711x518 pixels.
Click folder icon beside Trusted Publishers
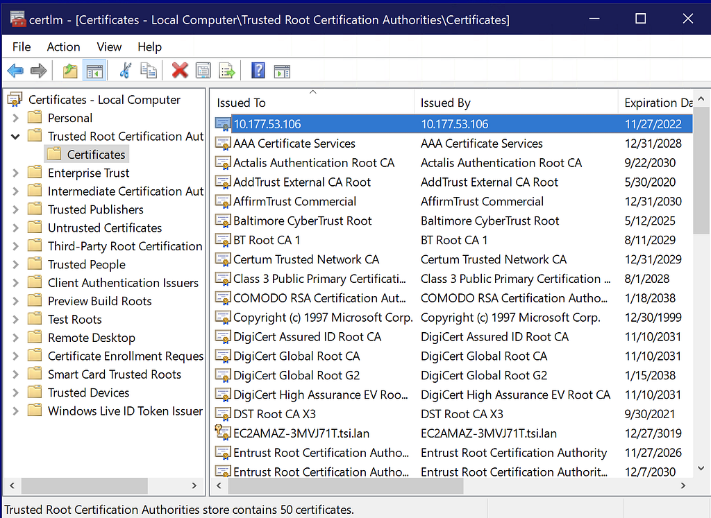[35, 209]
